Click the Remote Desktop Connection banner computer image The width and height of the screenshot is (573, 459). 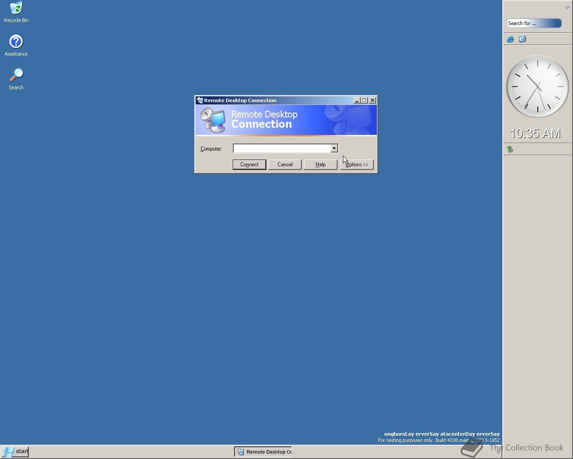[213, 120]
